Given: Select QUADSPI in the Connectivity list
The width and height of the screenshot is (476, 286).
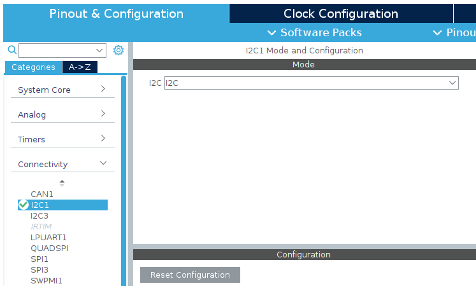Looking at the screenshot, I should tap(50, 248).
